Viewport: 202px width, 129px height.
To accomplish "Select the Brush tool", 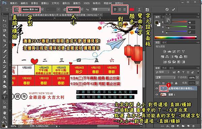I will pyautogui.click(x=5, y=56).
